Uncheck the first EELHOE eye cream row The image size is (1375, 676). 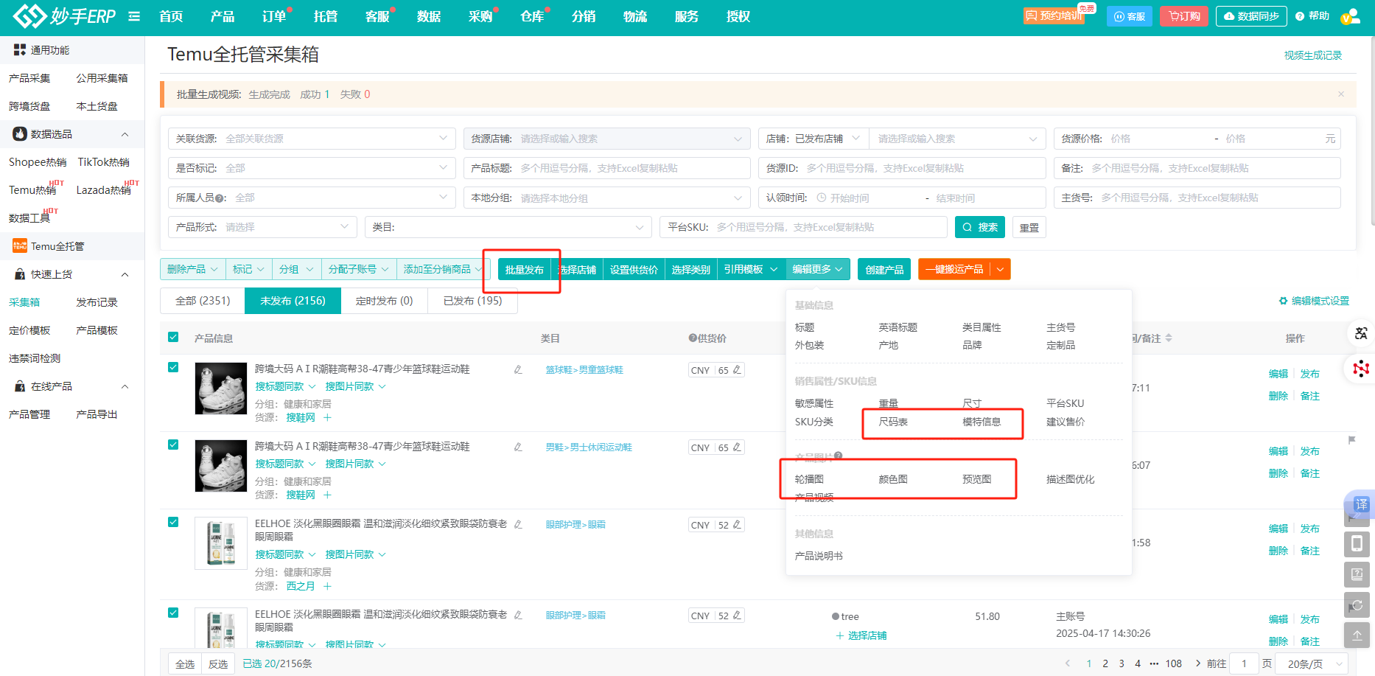(173, 522)
